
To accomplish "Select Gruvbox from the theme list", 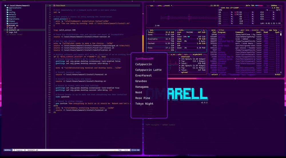I will click(141, 81).
